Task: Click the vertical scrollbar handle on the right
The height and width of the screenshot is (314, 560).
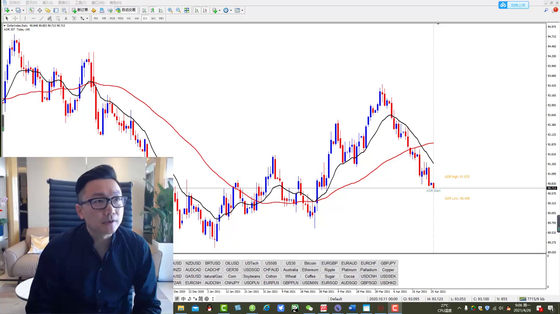Action: (x=558, y=223)
